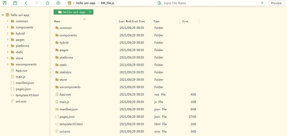Expand the wxcomponents folder in tree
Image resolution: width=287 pixels, height=136 pixels.
(x=8, y=64)
